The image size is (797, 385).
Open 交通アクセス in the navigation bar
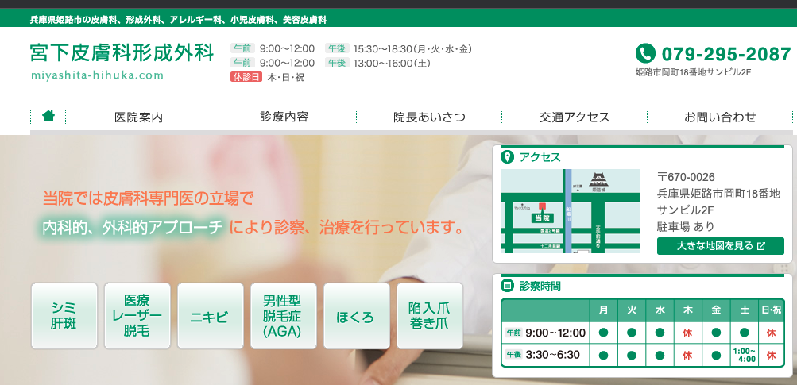pyautogui.click(x=575, y=117)
